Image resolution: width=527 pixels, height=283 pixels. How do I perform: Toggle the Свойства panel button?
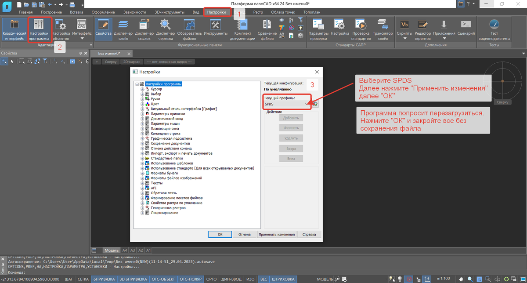point(104,30)
